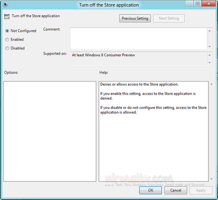Confirm with the OK button
218x200 pixels.
[150, 190]
